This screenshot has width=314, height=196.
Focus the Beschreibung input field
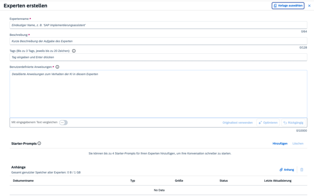tap(158, 41)
